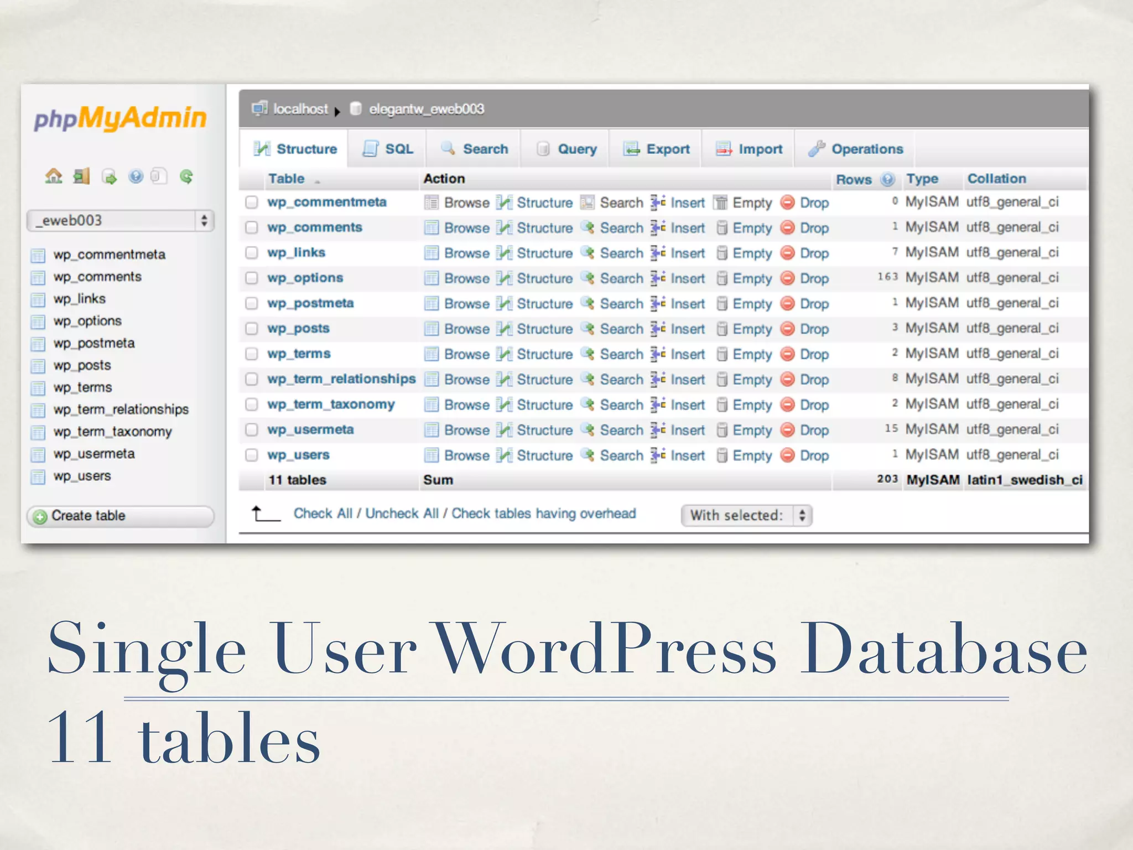This screenshot has width=1133, height=850.
Task: Click the 163 row count for wp_options
Action: click(887, 277)
